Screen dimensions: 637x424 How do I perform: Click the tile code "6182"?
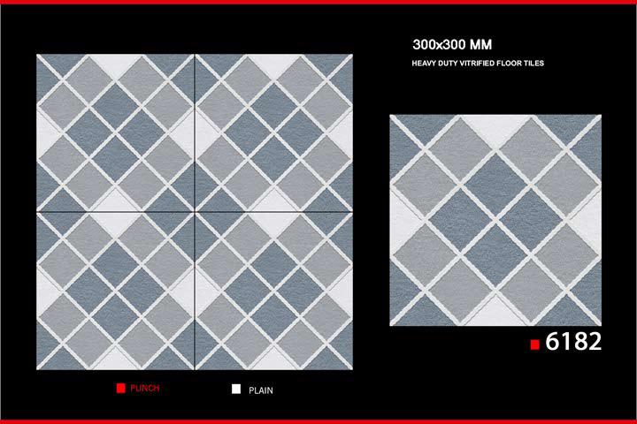pyautogui.click(x=573, y=341)
